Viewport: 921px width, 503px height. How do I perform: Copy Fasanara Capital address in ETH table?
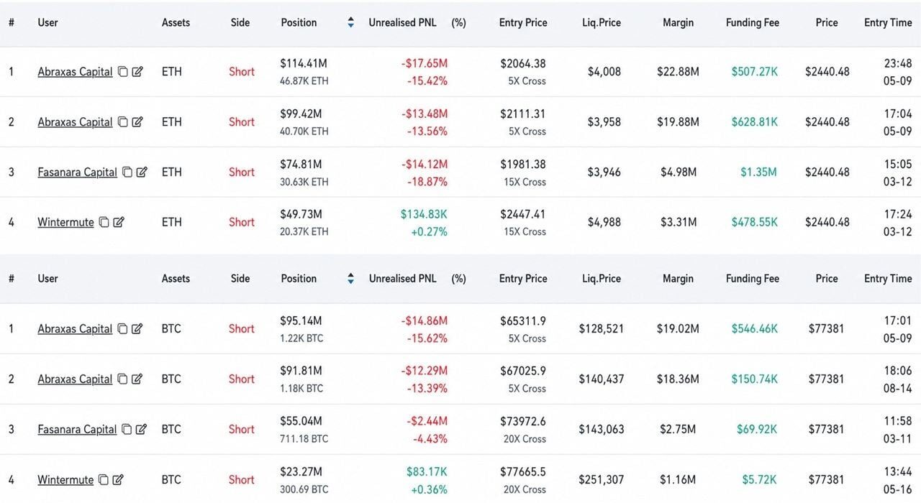127,172
